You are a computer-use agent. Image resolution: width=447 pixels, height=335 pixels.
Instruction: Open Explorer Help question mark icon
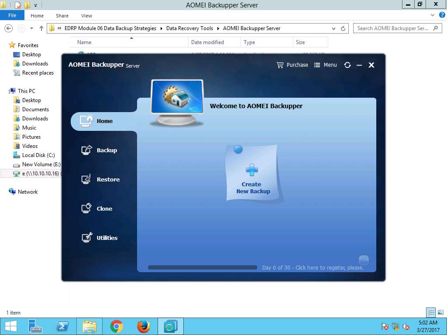coord(442,15)
